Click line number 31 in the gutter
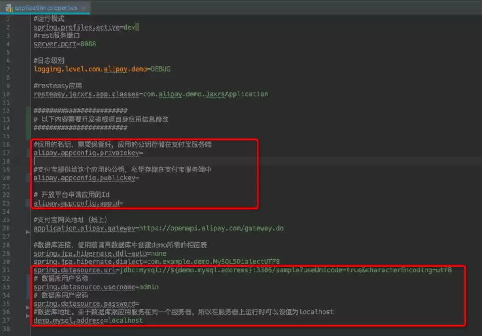The height and width of the screenshot is (336, 482). pyautogui.click(x=6, y=270)
